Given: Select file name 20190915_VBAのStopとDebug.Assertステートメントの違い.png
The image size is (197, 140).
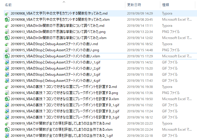Looking at the screenshot, I should pyautogui.click(x=55, y=50).
